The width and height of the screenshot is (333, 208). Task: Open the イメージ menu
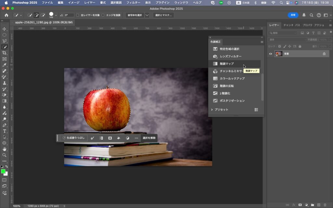click(x=74, y=3)
